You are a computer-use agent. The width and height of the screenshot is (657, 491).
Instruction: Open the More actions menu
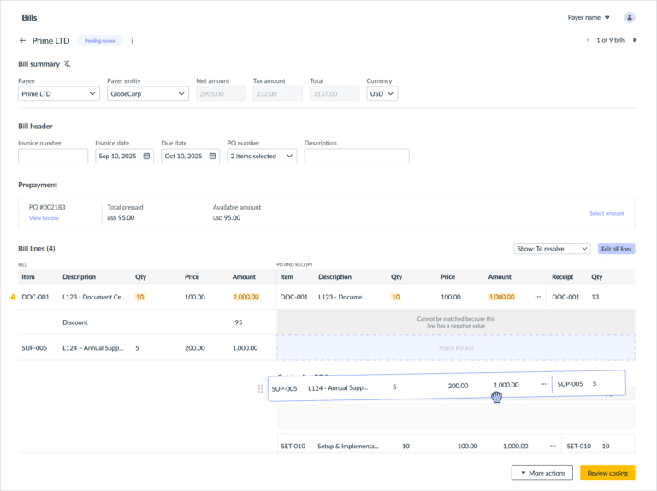(x=542, y=473)
